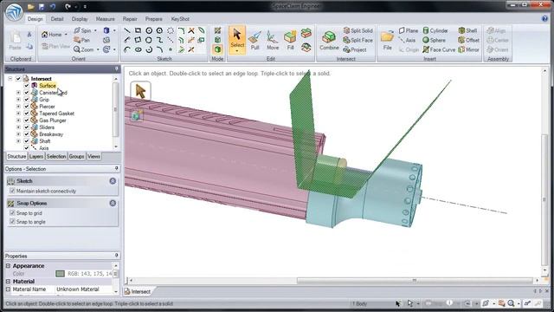This screenshot has height=312, width=554.
Task: Open the Combine tool
Action: (x=329, y=40)
